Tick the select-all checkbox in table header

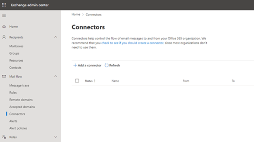77,81
